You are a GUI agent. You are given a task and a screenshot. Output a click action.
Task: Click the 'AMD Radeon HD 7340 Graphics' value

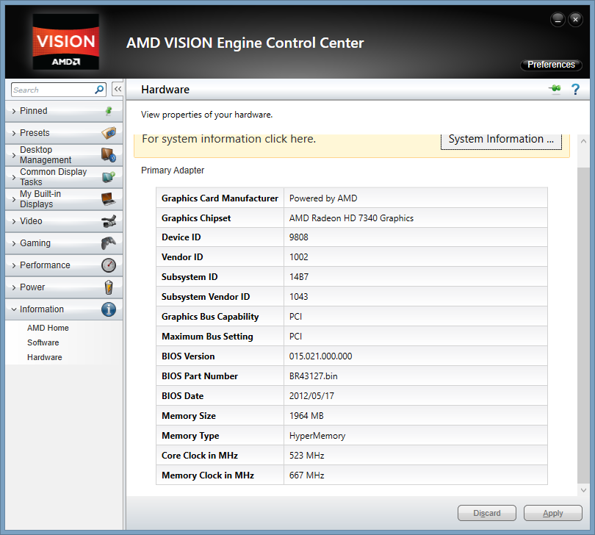pos(351,218)
